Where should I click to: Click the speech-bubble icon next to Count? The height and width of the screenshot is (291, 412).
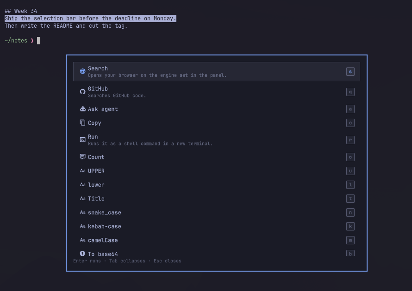[82, 157]
